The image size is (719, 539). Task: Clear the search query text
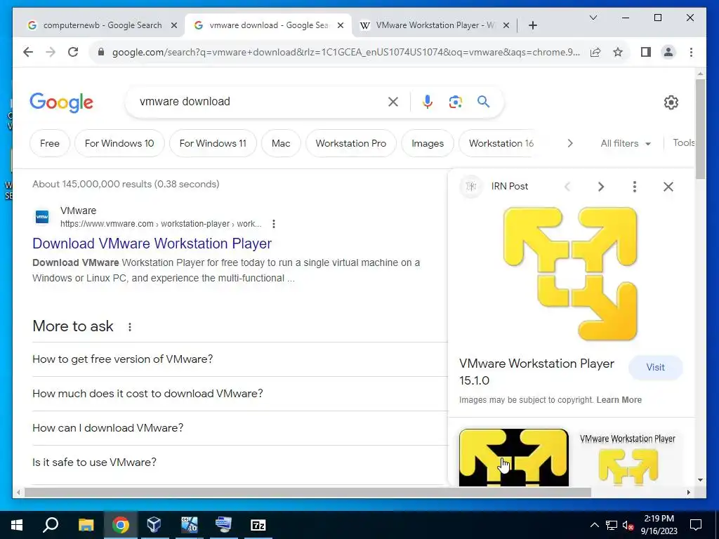[x=393, y=102]
